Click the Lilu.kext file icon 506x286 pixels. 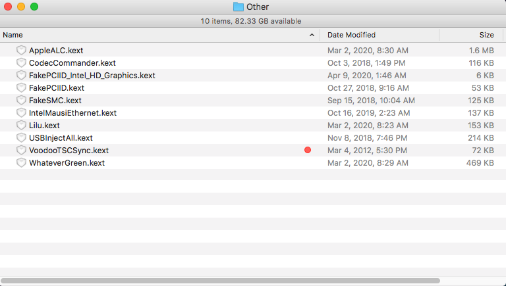click(21, 126)
